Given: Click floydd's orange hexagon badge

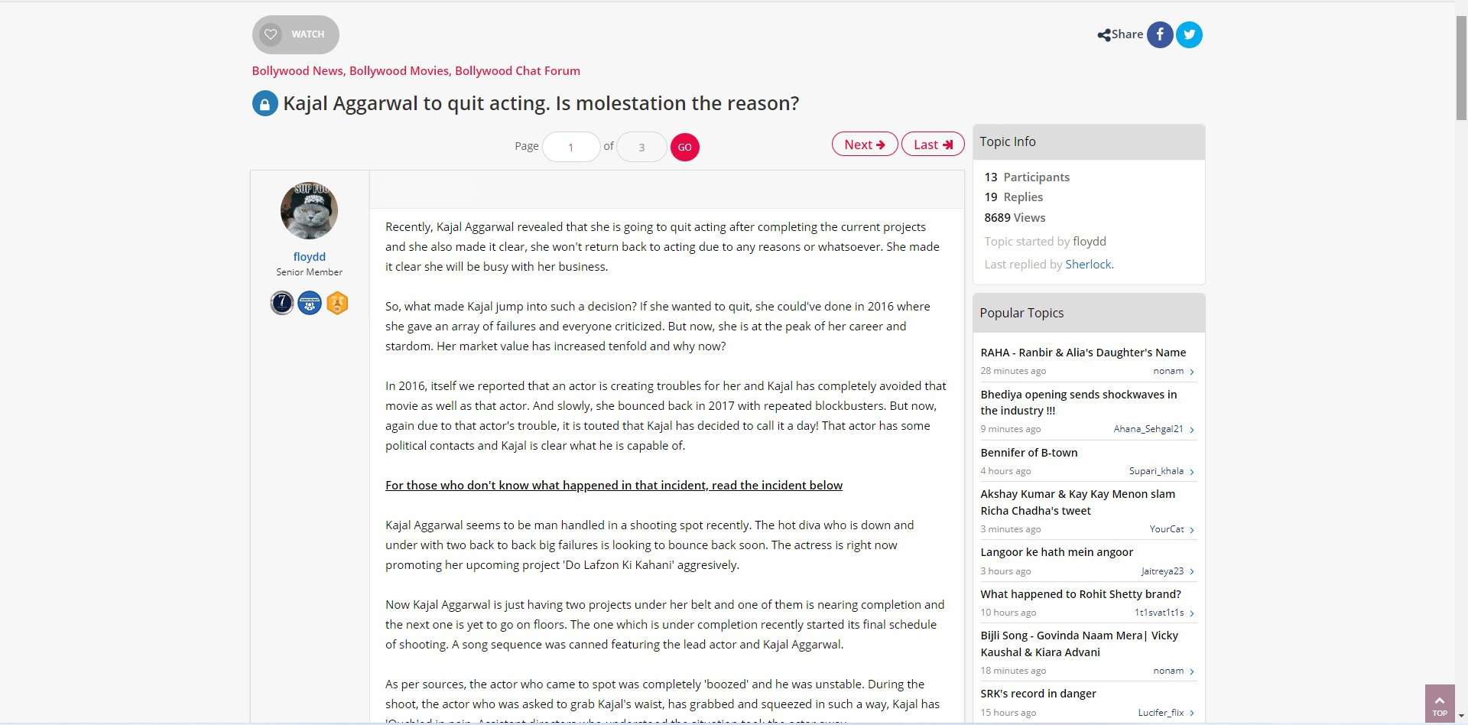Looking at the screenshot, I should click(x=337, y=304).
